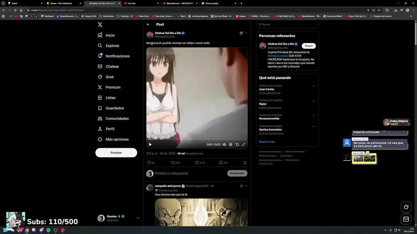Open Juan Carlos trend
417x234 pixels.
[x=266, y=89]
